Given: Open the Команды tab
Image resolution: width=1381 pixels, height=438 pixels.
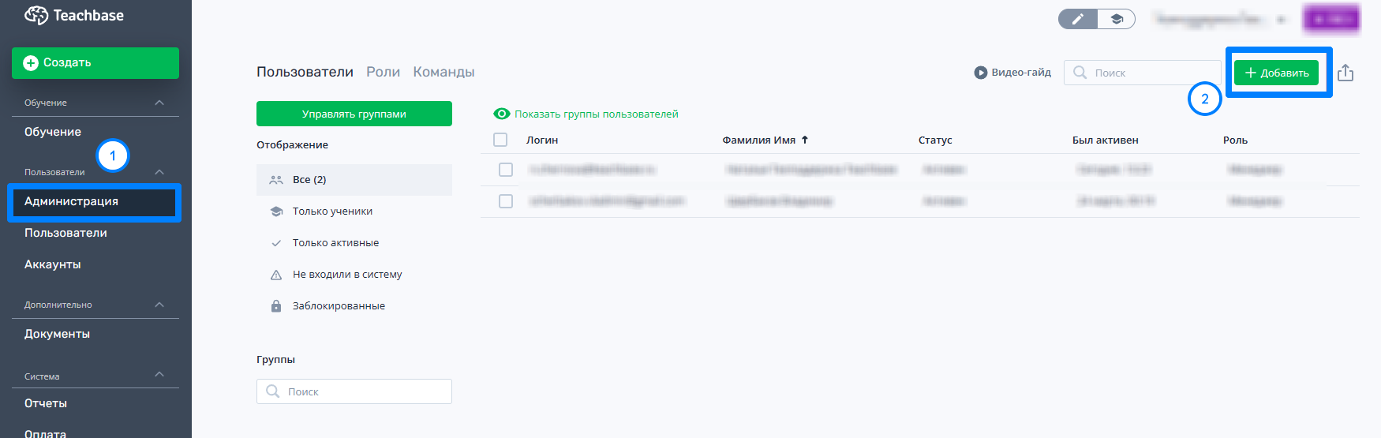Looking at the screenshot, I should (443, 72).
